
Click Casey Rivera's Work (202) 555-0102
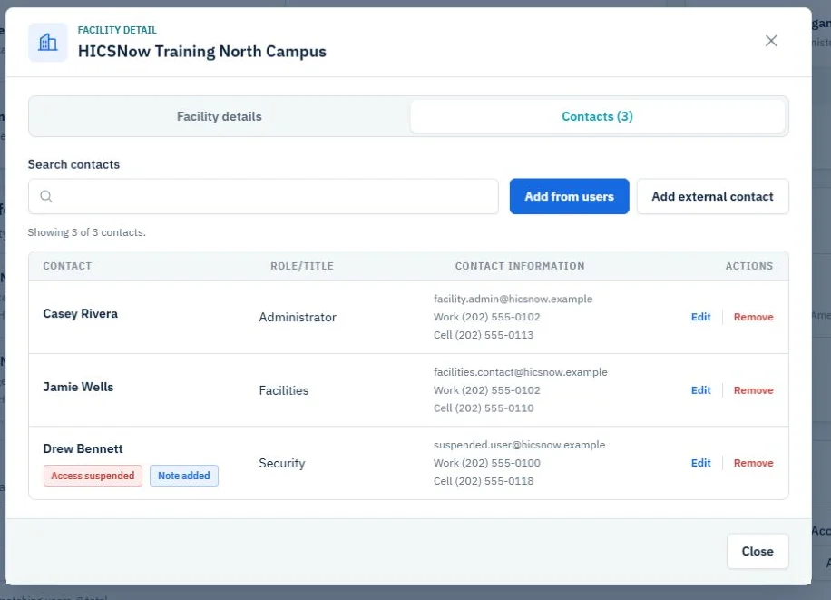click(x=487, y=317)
